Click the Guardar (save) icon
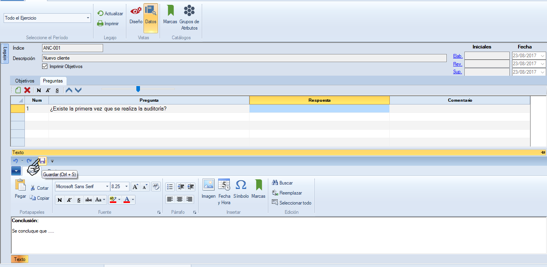This screenshot has width=547, height=267. [43, 161]
